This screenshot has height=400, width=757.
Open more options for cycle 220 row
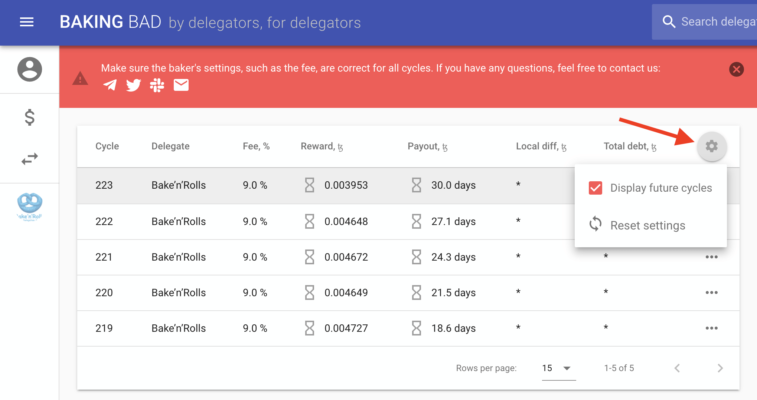(712, 292)
